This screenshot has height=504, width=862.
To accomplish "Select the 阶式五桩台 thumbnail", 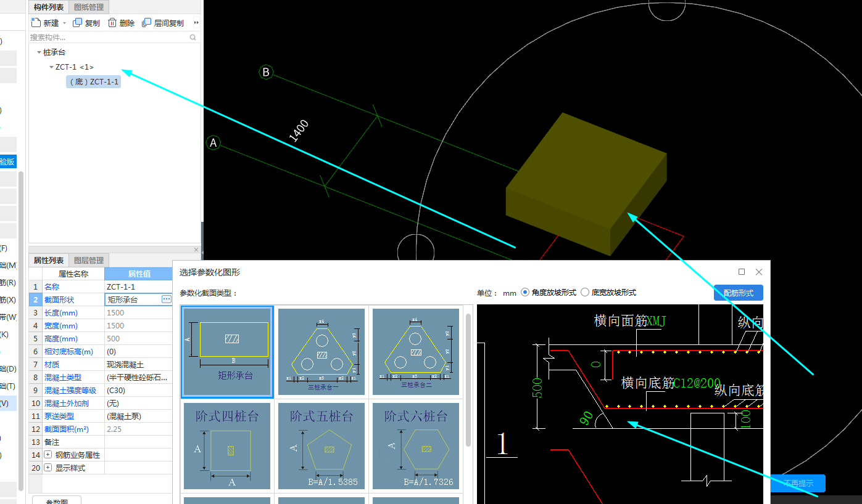I will tap(321, 446).
